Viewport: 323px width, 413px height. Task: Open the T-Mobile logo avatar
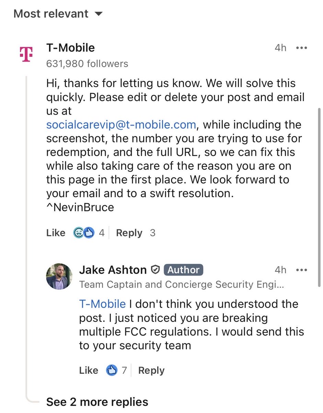click(26, 54)
